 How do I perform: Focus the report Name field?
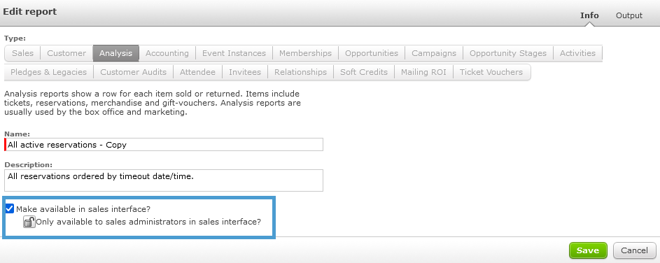click(x=164, y=144)
